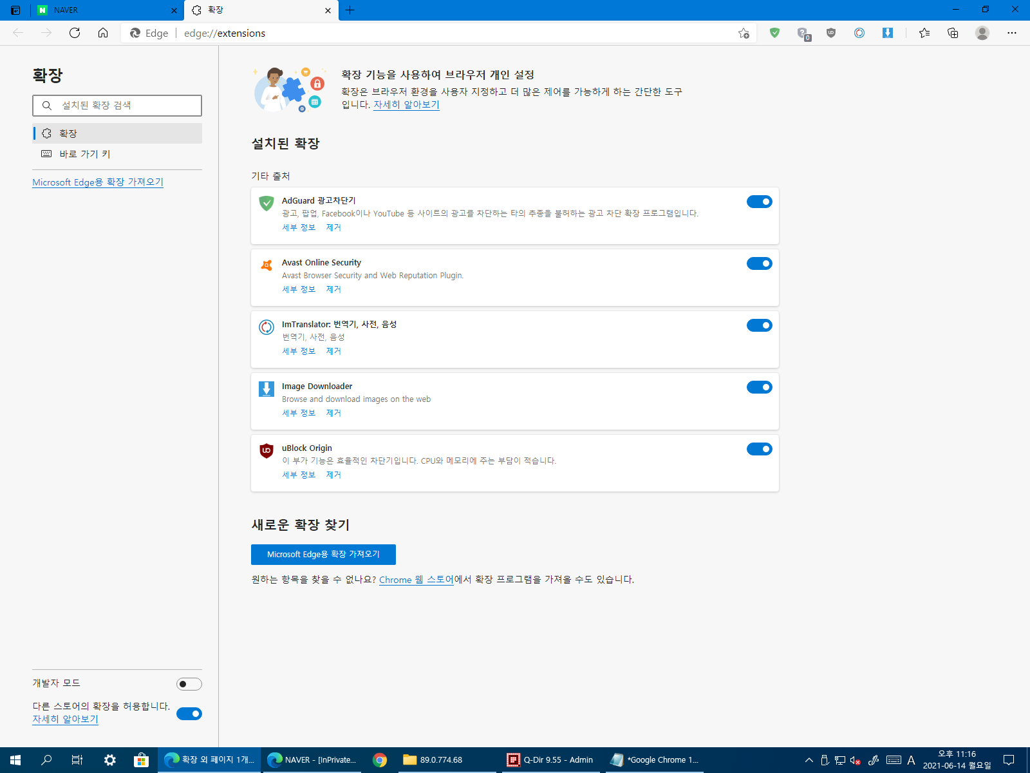Open the 세부 정보 link for AdGuard
This screenshot has width=1030, height=773.
(299, 227)
